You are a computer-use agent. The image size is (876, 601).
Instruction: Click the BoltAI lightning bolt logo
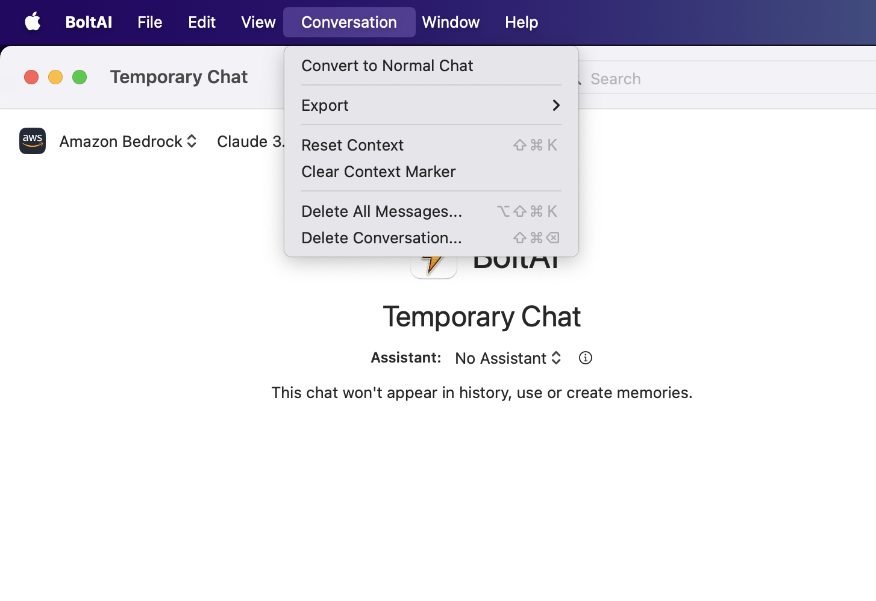[x=433, y=266]
